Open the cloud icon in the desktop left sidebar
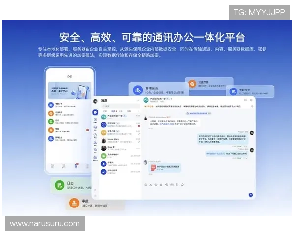Image resolution: width=295 pixels, height=236 pixels. (x=95, y=127)
